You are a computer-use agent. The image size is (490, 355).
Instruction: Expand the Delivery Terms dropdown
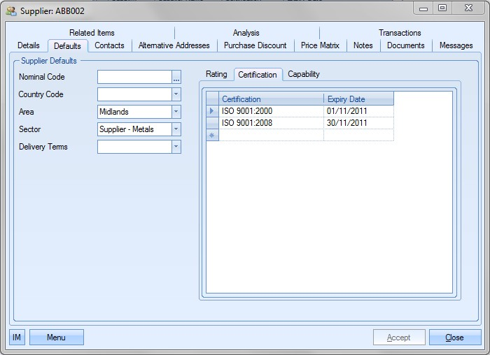(176, 147)
